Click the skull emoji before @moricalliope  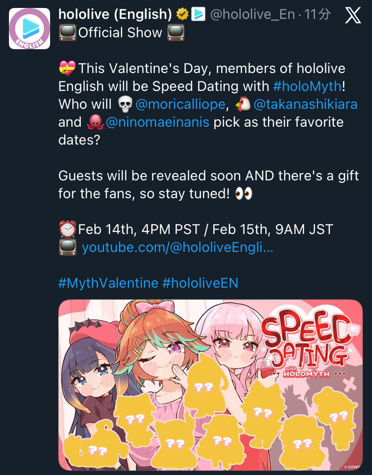click(x=126, y=104)
